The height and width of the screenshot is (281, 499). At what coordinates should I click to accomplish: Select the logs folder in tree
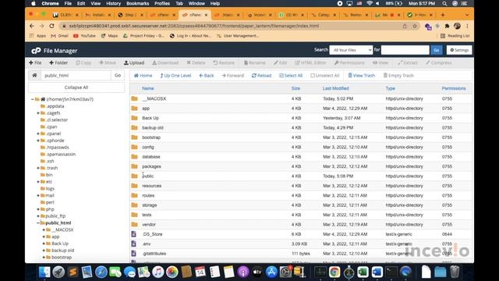(50, 189)
